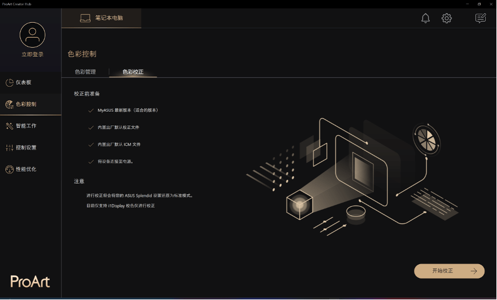Open the 智能工作 sidebar icon
The width and height of the screenshot is (497, 300).
pyautogui.click(x=9, y=126)
